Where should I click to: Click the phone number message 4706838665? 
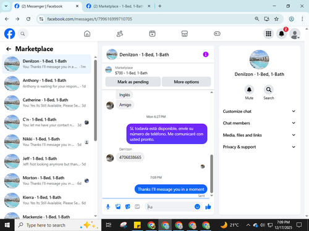pyautogui.click(x=130, y=157)
